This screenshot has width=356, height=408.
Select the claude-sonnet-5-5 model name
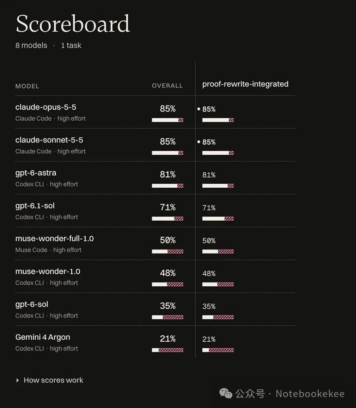point(49,140)
